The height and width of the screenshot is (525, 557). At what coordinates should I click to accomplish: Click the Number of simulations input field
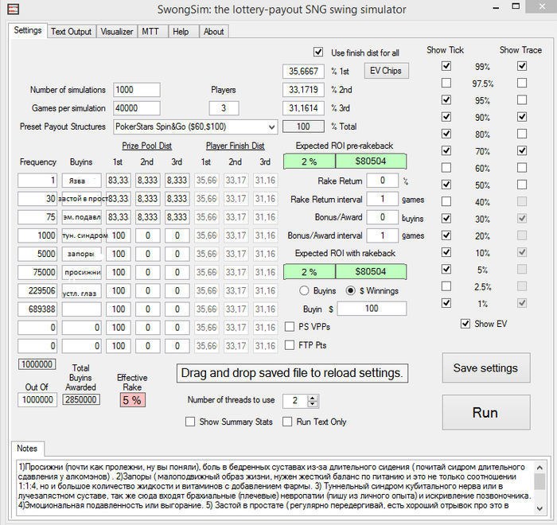click(136, 90)
